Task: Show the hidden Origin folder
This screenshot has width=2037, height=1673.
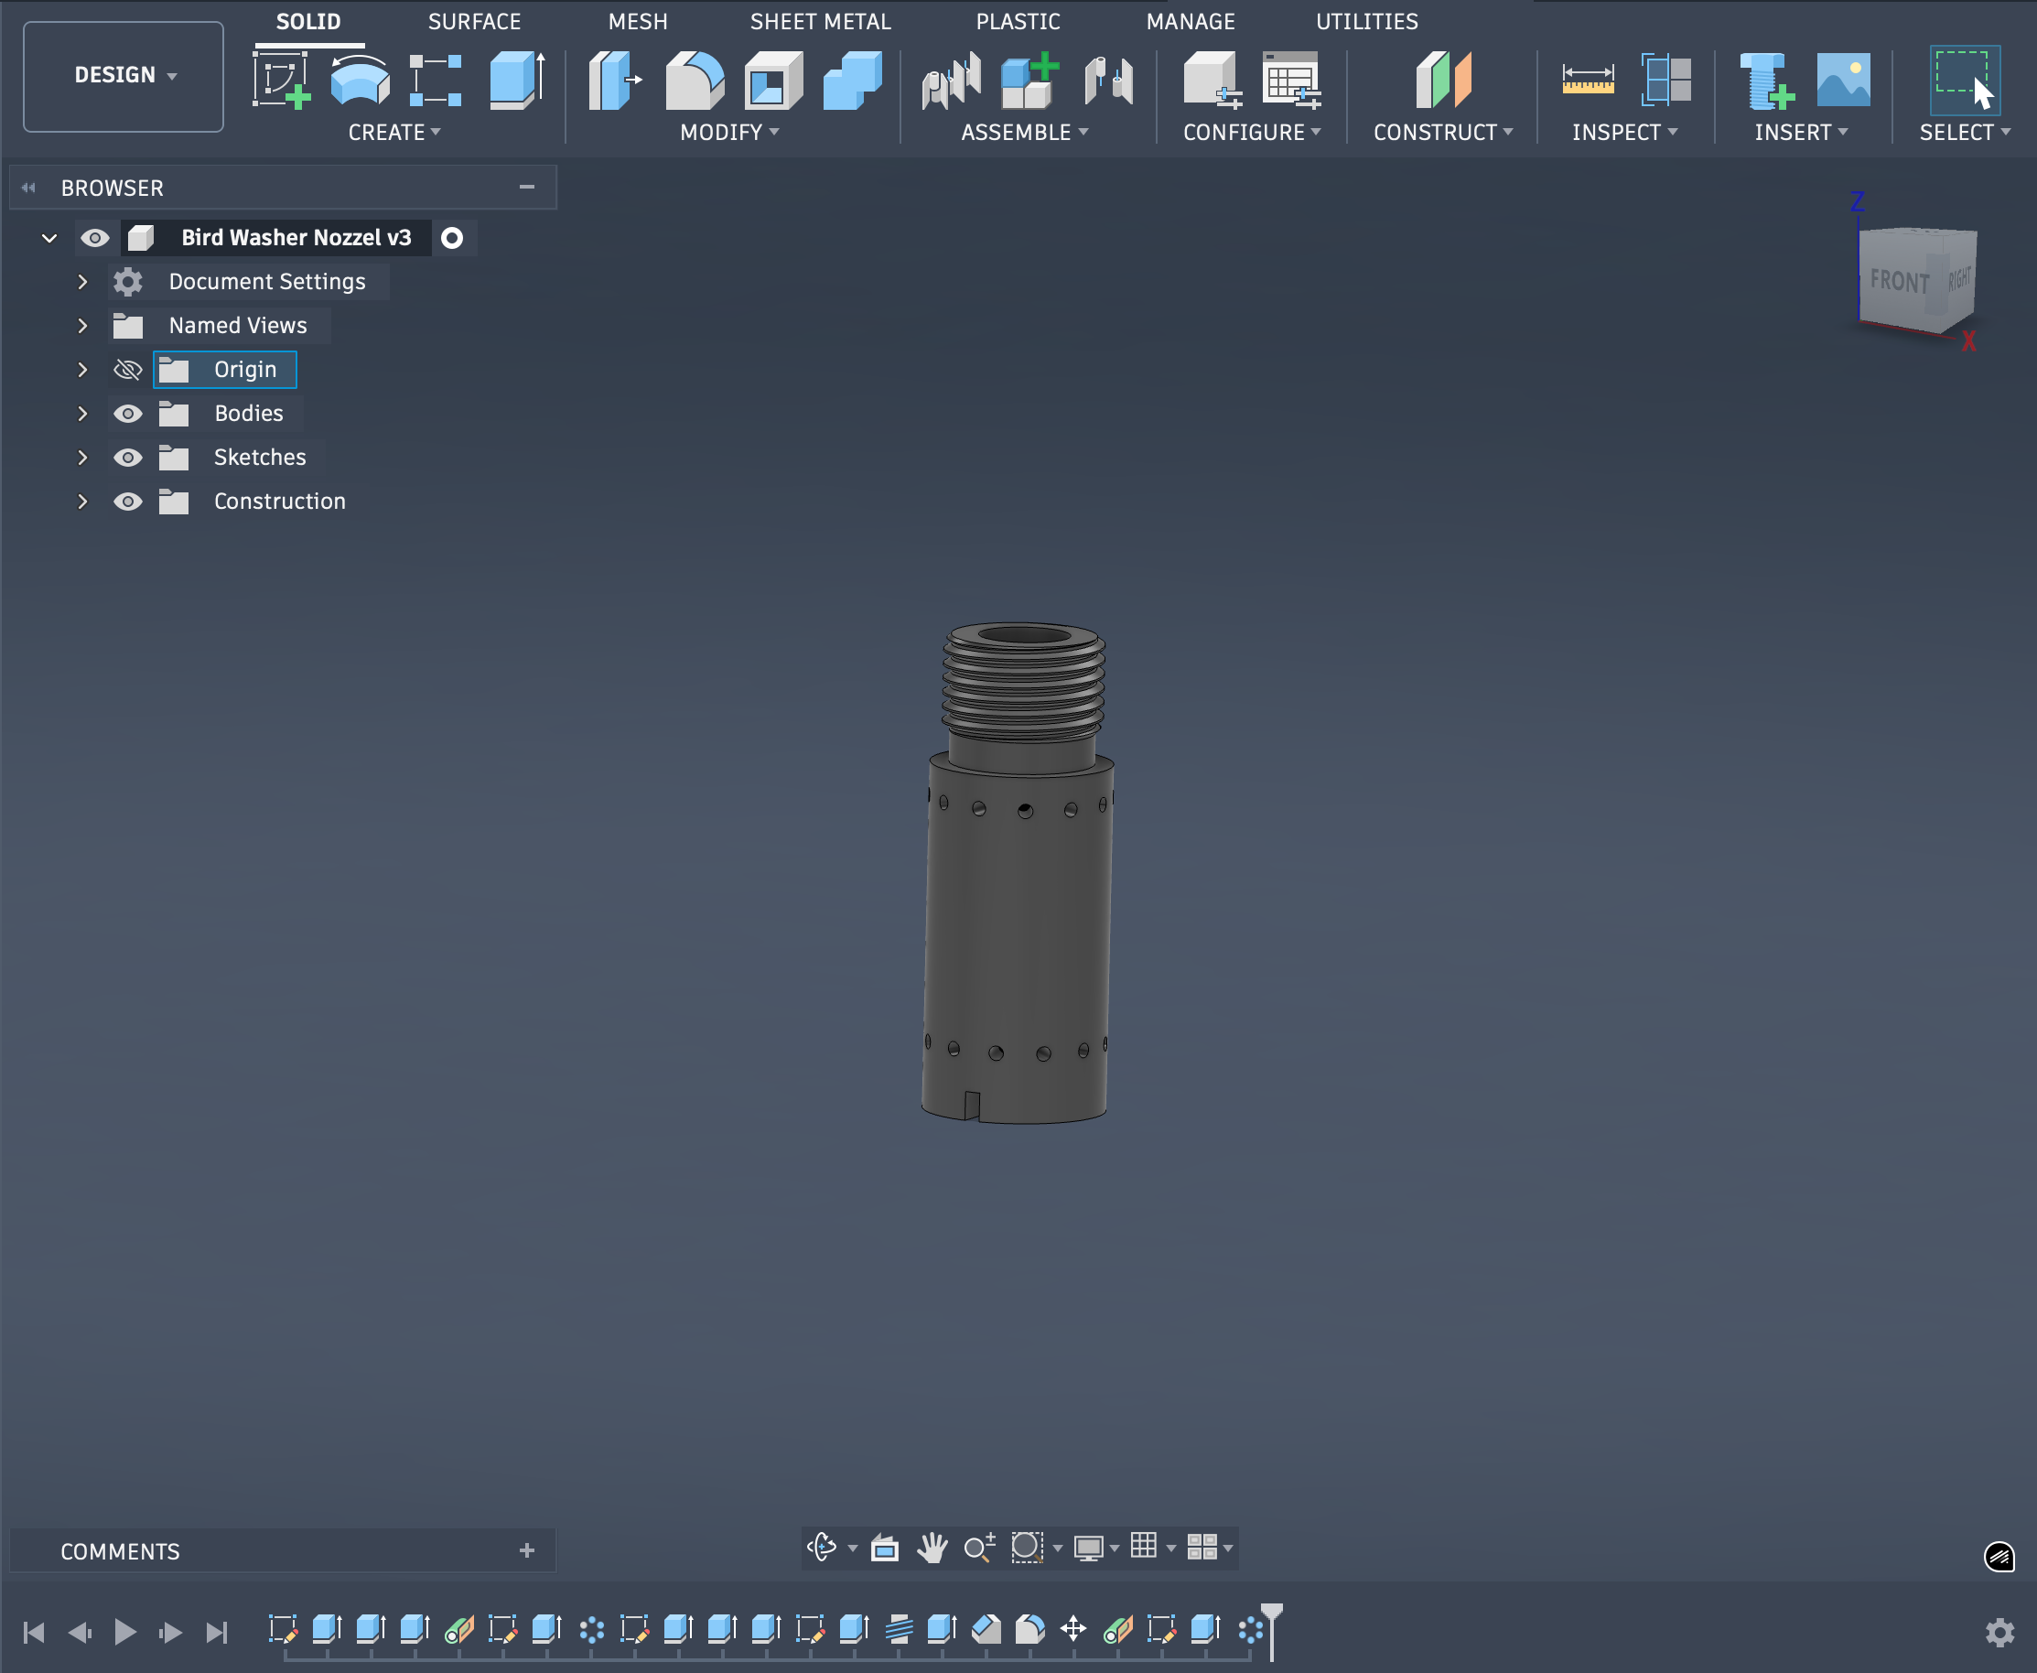Action: [128, 369]
